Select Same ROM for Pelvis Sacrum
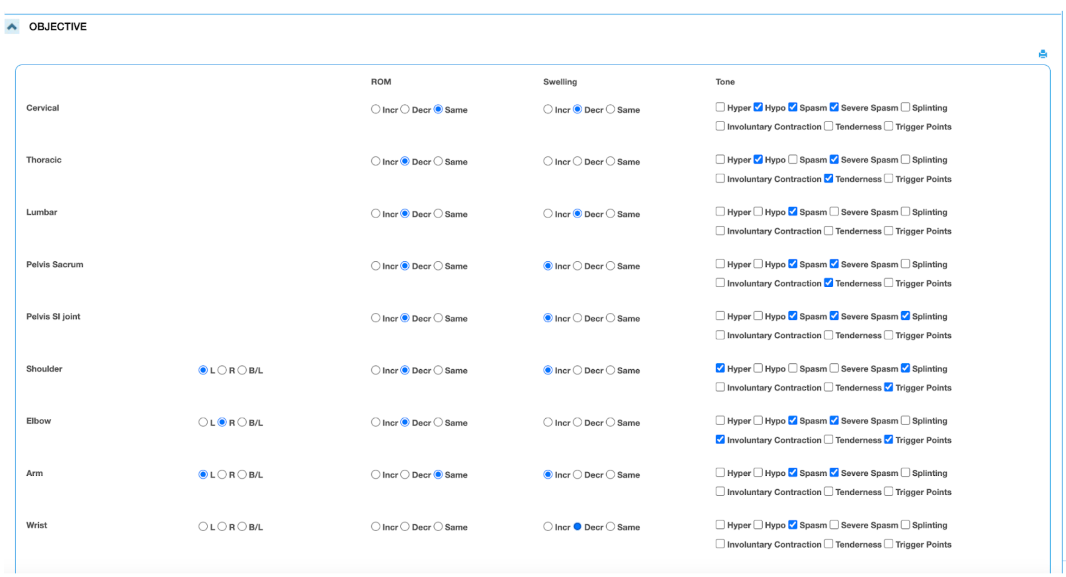The image size is (1066, 577). point(438,266)
